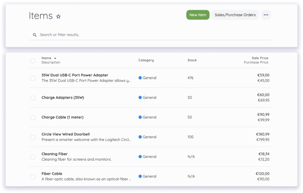Image resolution: width=303 pixels, height=193 pixels.
Task: Click the truncated description of Circle View Wired Doorbell
Action: pos(86,140)
